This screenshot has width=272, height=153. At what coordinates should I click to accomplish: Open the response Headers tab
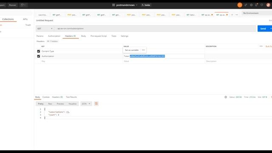[57, 97]
